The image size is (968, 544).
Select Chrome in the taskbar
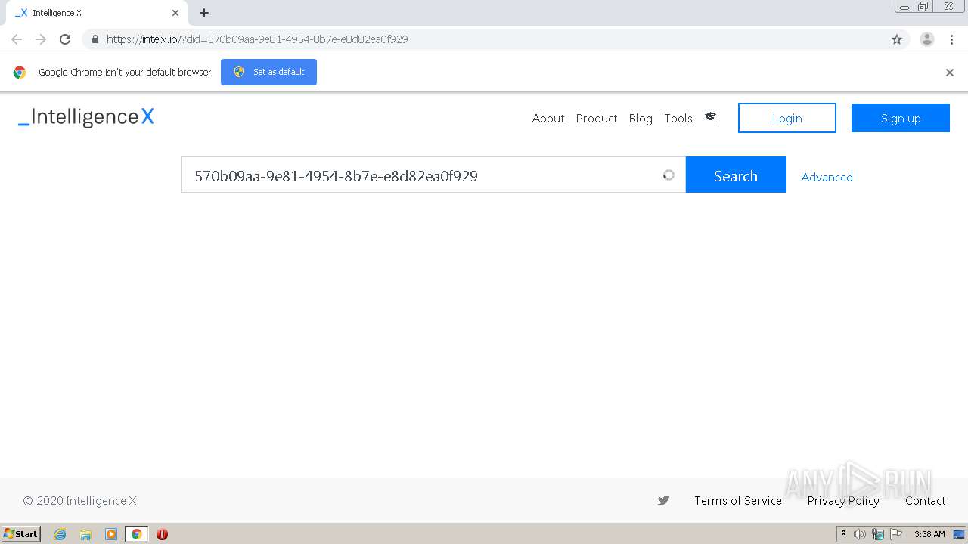tap(136, 534)
